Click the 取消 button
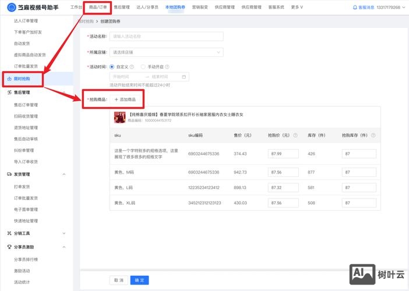 pyautogui.click(x=119, y=280)
